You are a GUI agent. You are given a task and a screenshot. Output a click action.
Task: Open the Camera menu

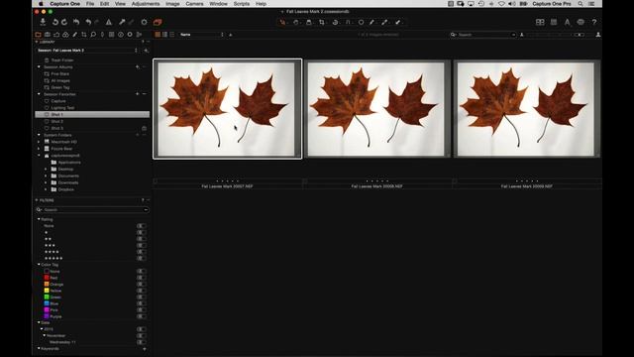coord(194,4)
